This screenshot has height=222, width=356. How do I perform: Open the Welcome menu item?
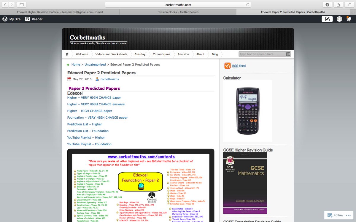pyautogui.click(x=82, y=54)
